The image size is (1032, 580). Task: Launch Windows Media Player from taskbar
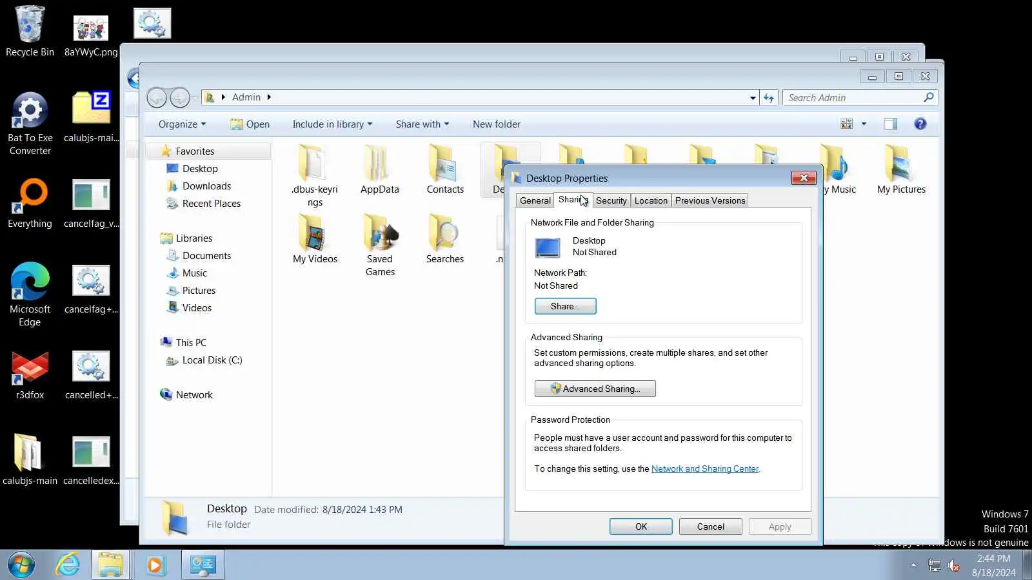coord(155,565)
